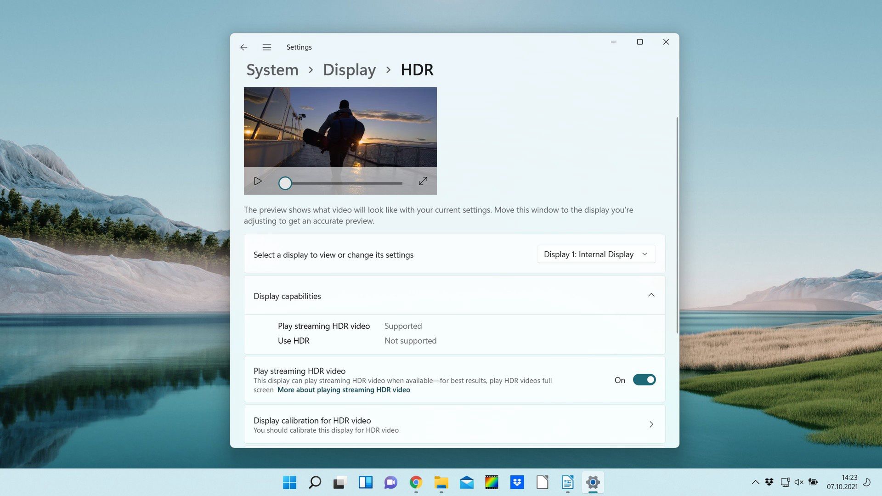Click the chevron arrow of the Display 1 dropdown
This screenshot has height=496, width=882.
(x=645, y=254)
